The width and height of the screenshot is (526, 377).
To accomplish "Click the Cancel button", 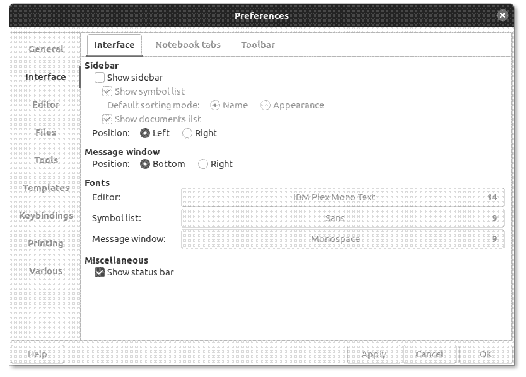I will point(430,354).
